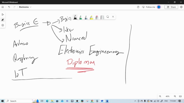Select the ruler tool

[x=102, y=17]
